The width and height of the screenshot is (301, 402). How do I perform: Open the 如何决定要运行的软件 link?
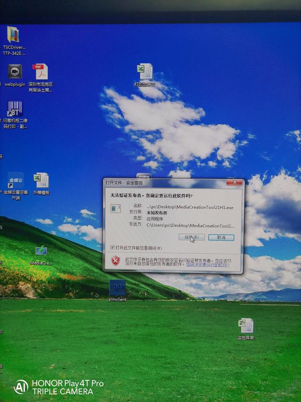(x=207, y=264)
